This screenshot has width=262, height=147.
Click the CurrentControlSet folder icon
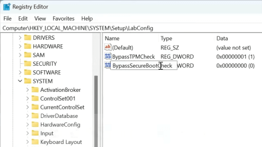[35, 107]
